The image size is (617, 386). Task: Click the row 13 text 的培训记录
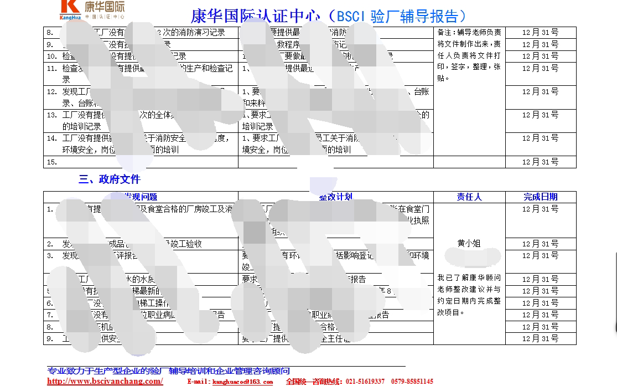coord(81,126)
